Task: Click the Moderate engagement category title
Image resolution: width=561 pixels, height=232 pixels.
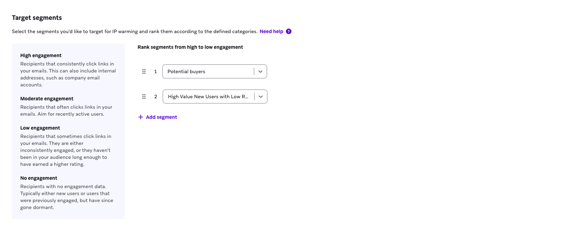Action: [47, 99]
